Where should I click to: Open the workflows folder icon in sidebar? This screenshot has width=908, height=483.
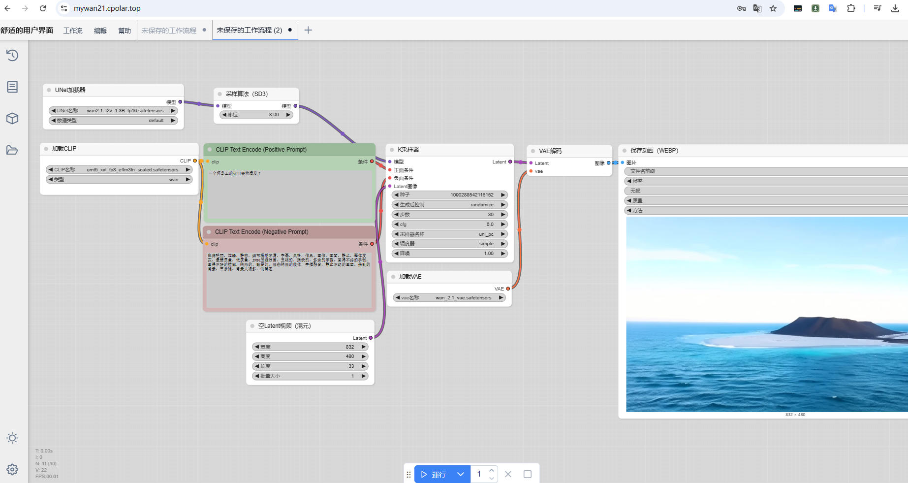point(12,150)
